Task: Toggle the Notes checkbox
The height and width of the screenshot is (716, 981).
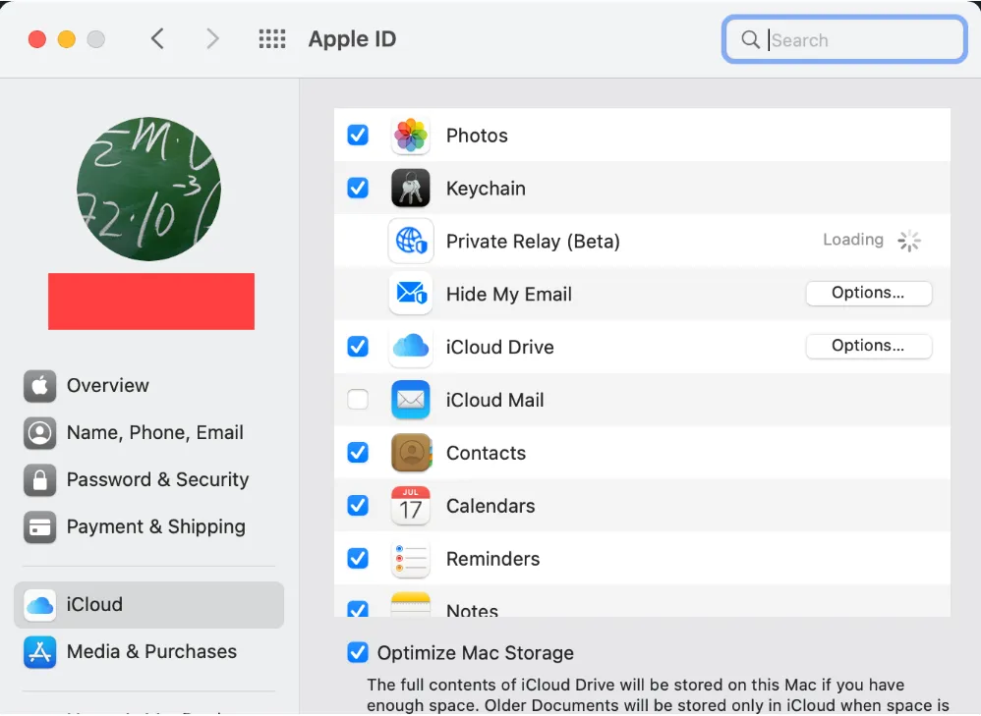Action: click(358, 608)
